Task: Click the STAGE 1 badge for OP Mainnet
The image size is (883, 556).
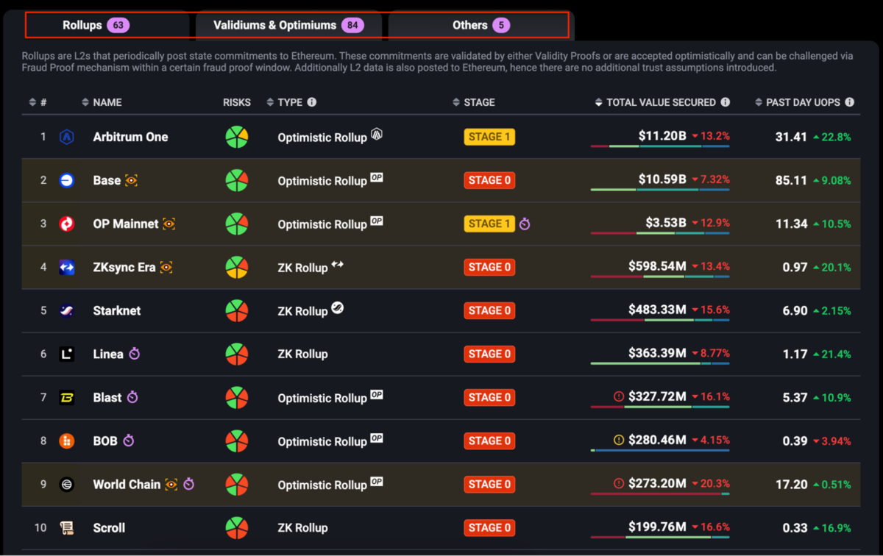Action: click(x=489, y=224)
